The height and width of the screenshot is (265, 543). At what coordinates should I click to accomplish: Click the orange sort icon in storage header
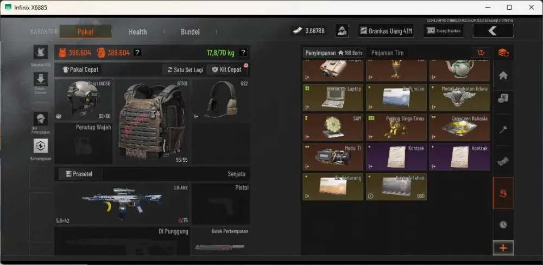[481, 53]
